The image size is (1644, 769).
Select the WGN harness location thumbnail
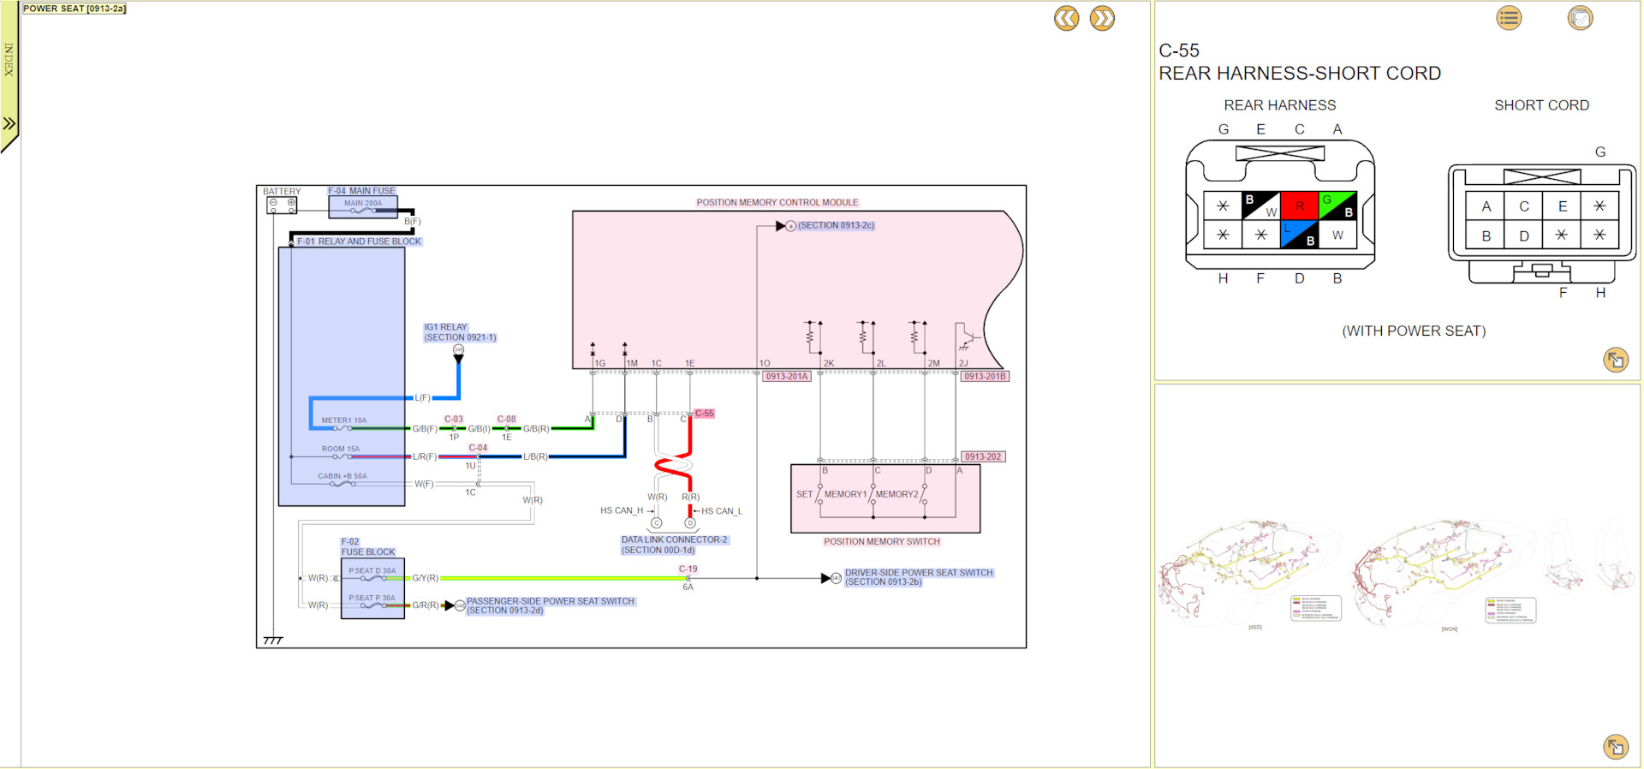1447,574
